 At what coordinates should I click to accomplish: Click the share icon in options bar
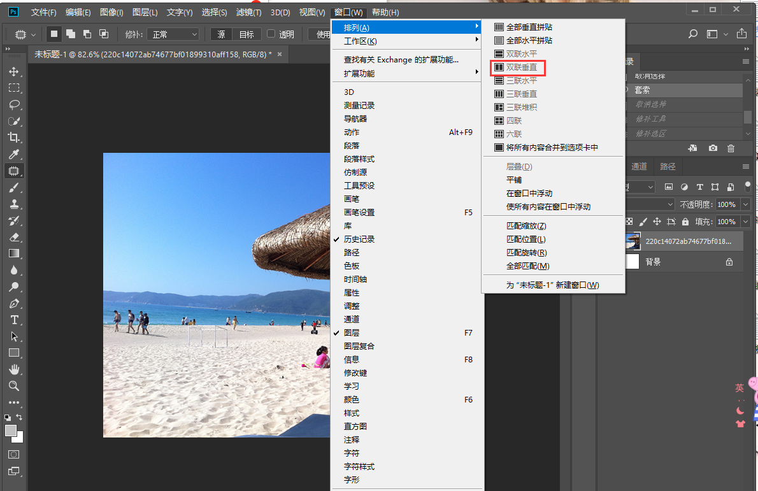click(741, 34)
